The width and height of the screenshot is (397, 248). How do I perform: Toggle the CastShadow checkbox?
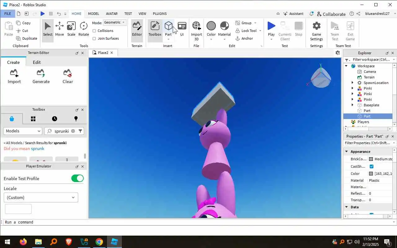pos(372,166)
